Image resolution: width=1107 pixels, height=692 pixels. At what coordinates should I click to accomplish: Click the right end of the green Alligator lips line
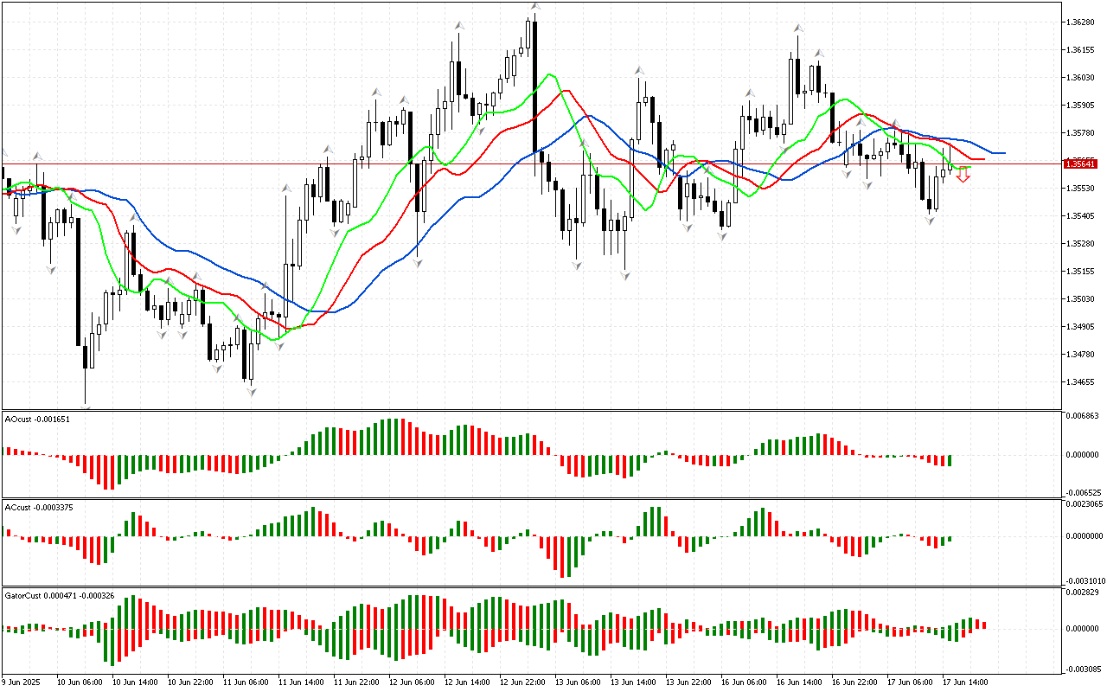point(970,166)
